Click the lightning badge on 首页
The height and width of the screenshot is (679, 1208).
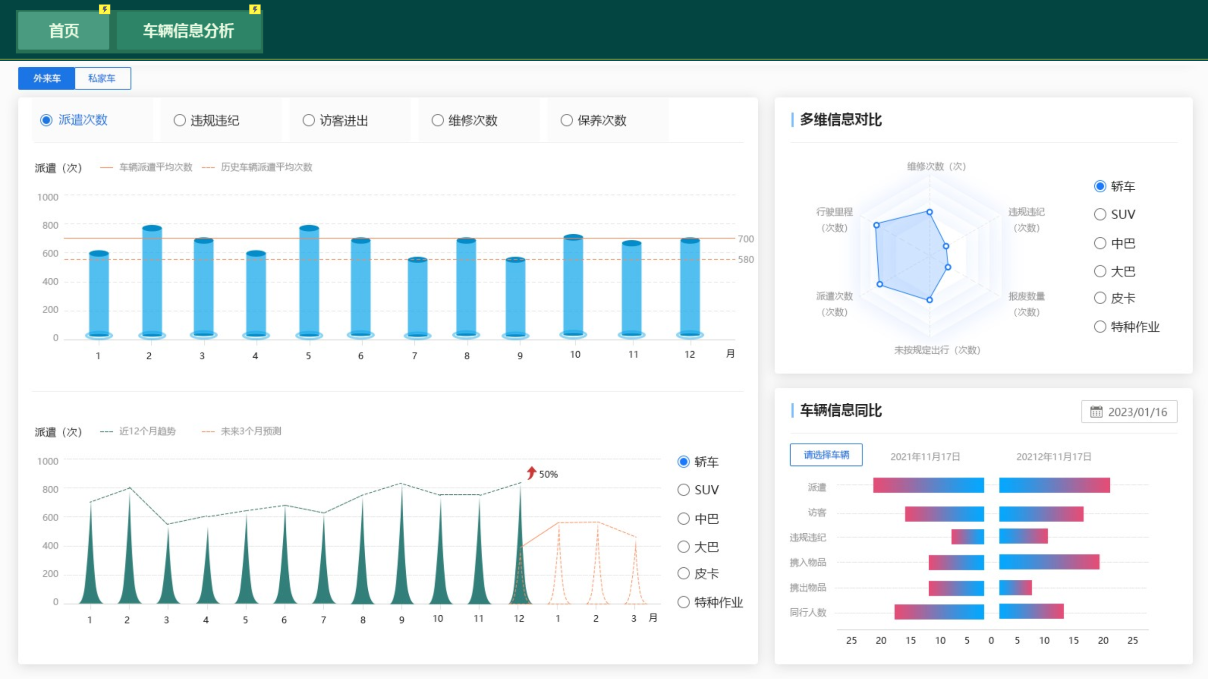click(104, 9)
